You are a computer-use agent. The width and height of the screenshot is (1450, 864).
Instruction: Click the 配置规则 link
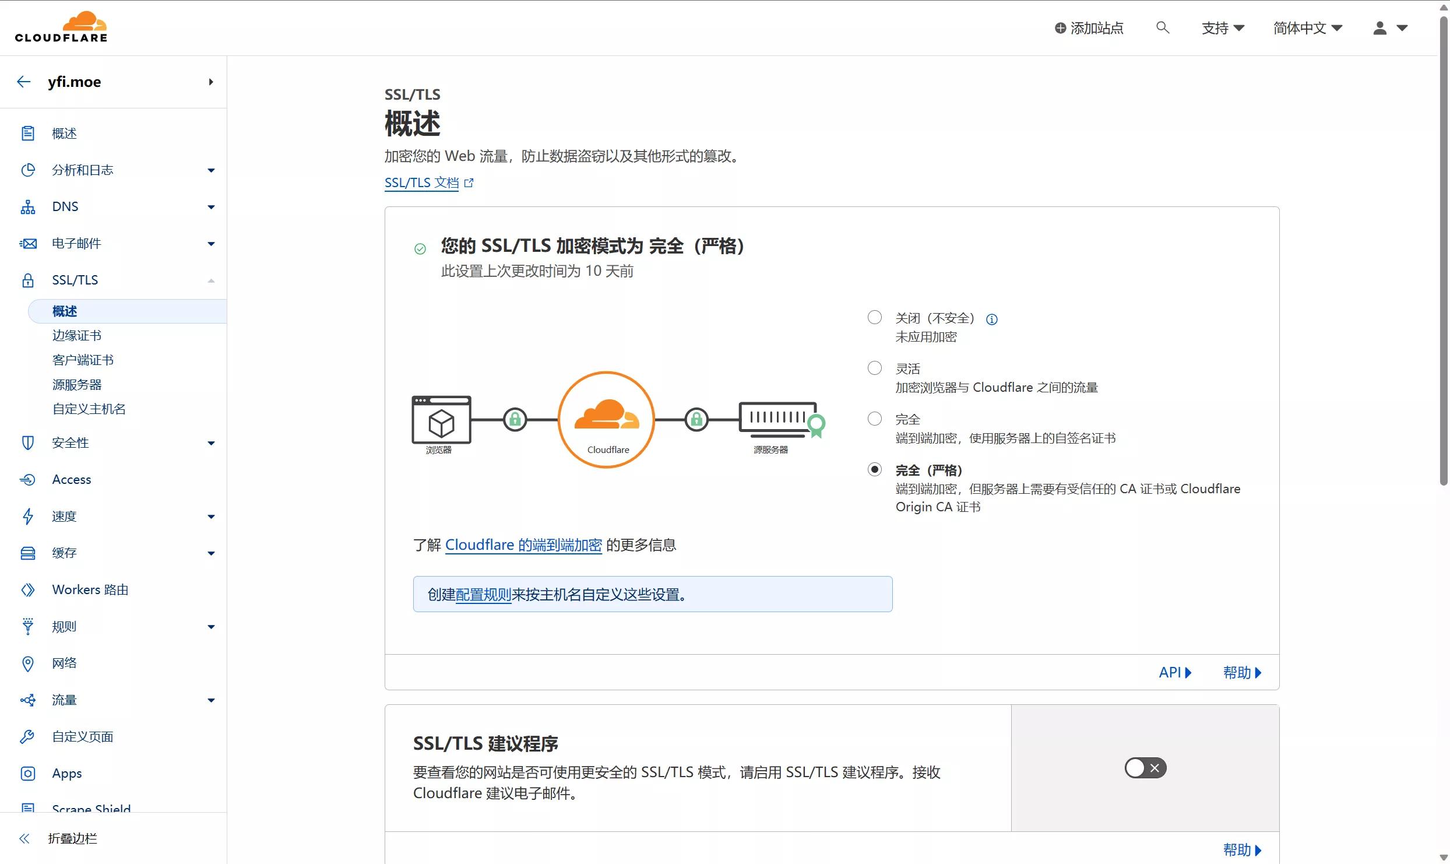[483, 595]
